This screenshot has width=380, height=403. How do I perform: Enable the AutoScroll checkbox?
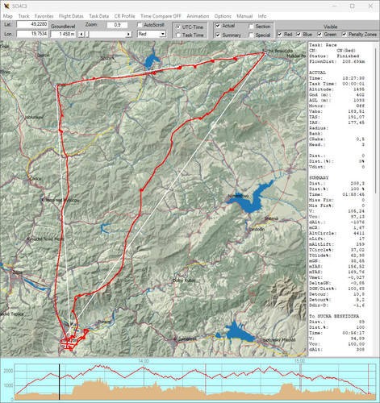coord(140,25)
